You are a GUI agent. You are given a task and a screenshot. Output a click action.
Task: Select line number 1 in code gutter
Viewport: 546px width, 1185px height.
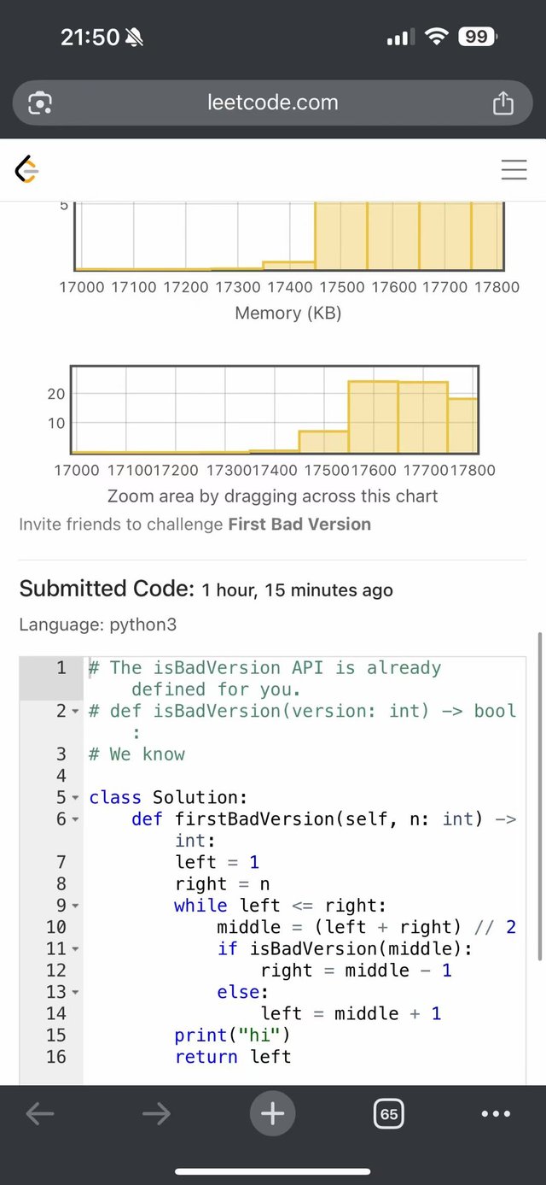(61, 668)
